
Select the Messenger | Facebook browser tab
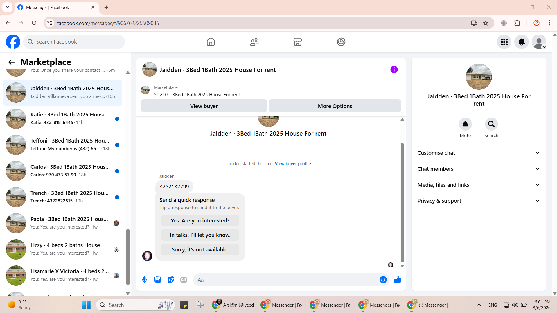56,8
